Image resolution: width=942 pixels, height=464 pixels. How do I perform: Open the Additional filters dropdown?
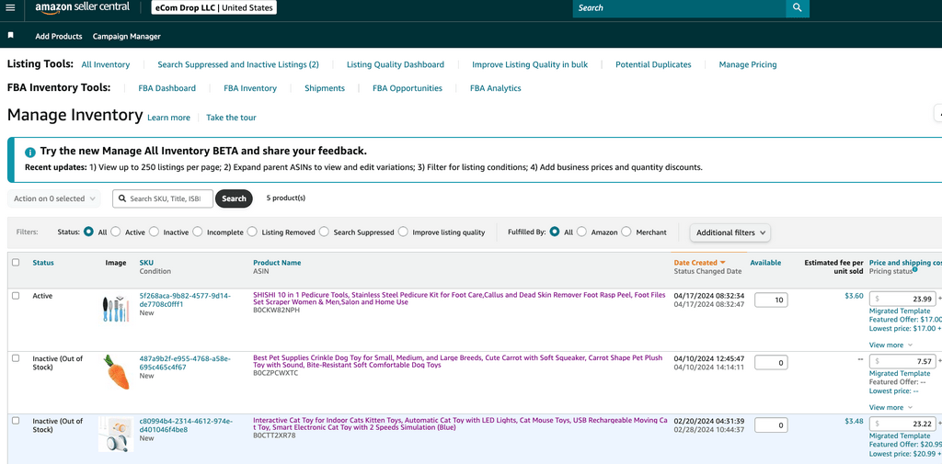click(x=730, y=232)
